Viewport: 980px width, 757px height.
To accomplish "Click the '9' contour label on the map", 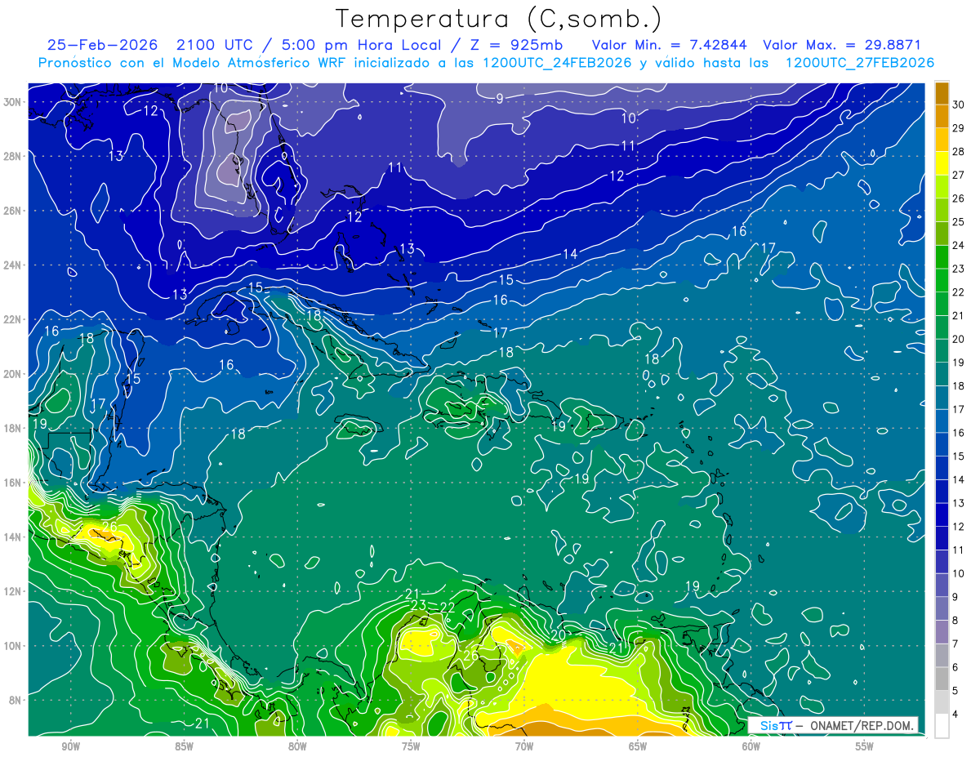I will pos(499,99).
